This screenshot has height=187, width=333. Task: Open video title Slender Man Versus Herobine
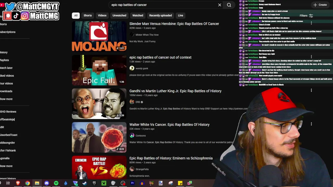tap(174, 24)
